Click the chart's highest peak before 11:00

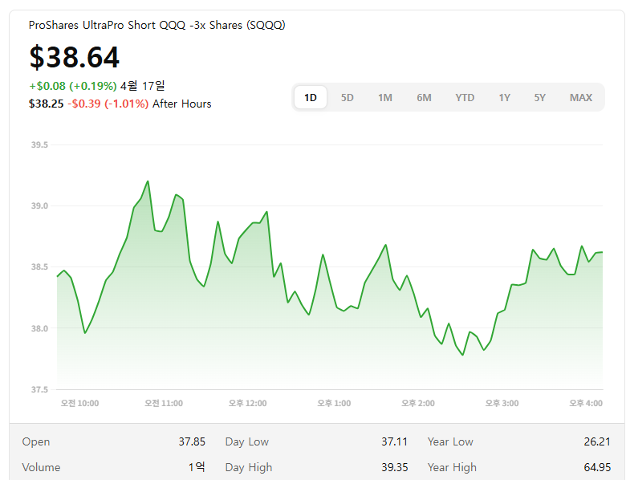[x=148, y=181]
